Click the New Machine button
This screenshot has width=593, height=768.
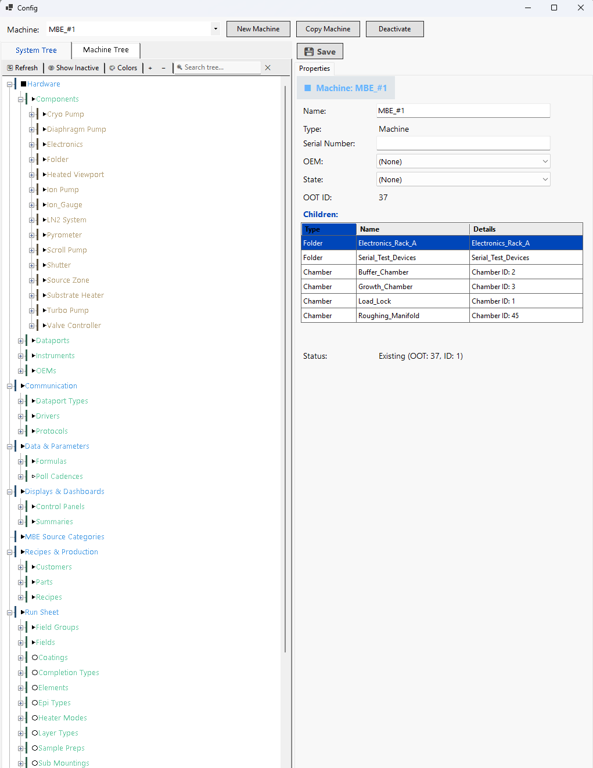tap(258, 29)
